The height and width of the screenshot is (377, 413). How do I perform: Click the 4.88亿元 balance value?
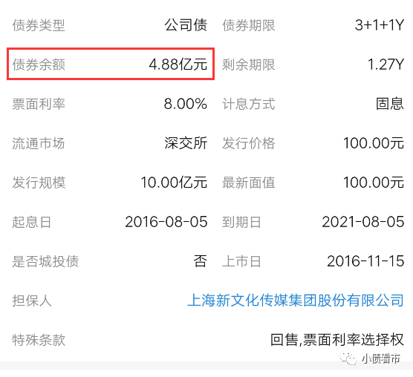[x=178, y=64]
